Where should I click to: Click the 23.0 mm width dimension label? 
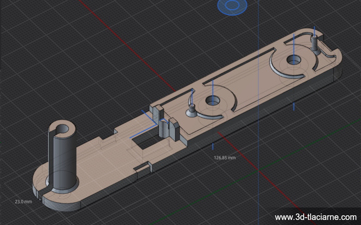click(24, 202)
